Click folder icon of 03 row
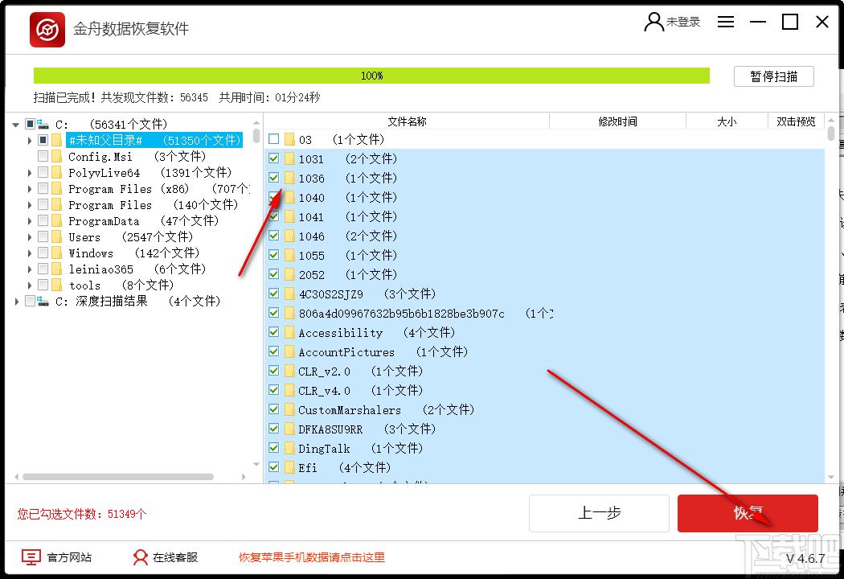 pos(289,139)
